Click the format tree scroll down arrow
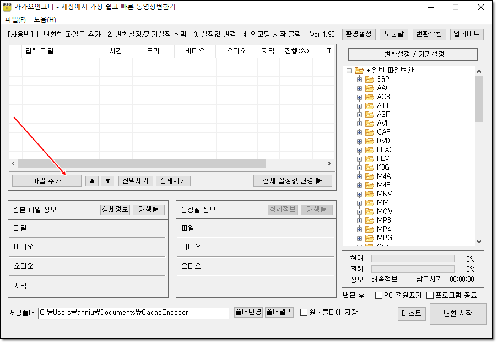497x343 pixels. point(479,242)
